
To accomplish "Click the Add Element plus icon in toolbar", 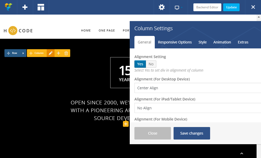I will pyautogui.click(x=25, y=7).
